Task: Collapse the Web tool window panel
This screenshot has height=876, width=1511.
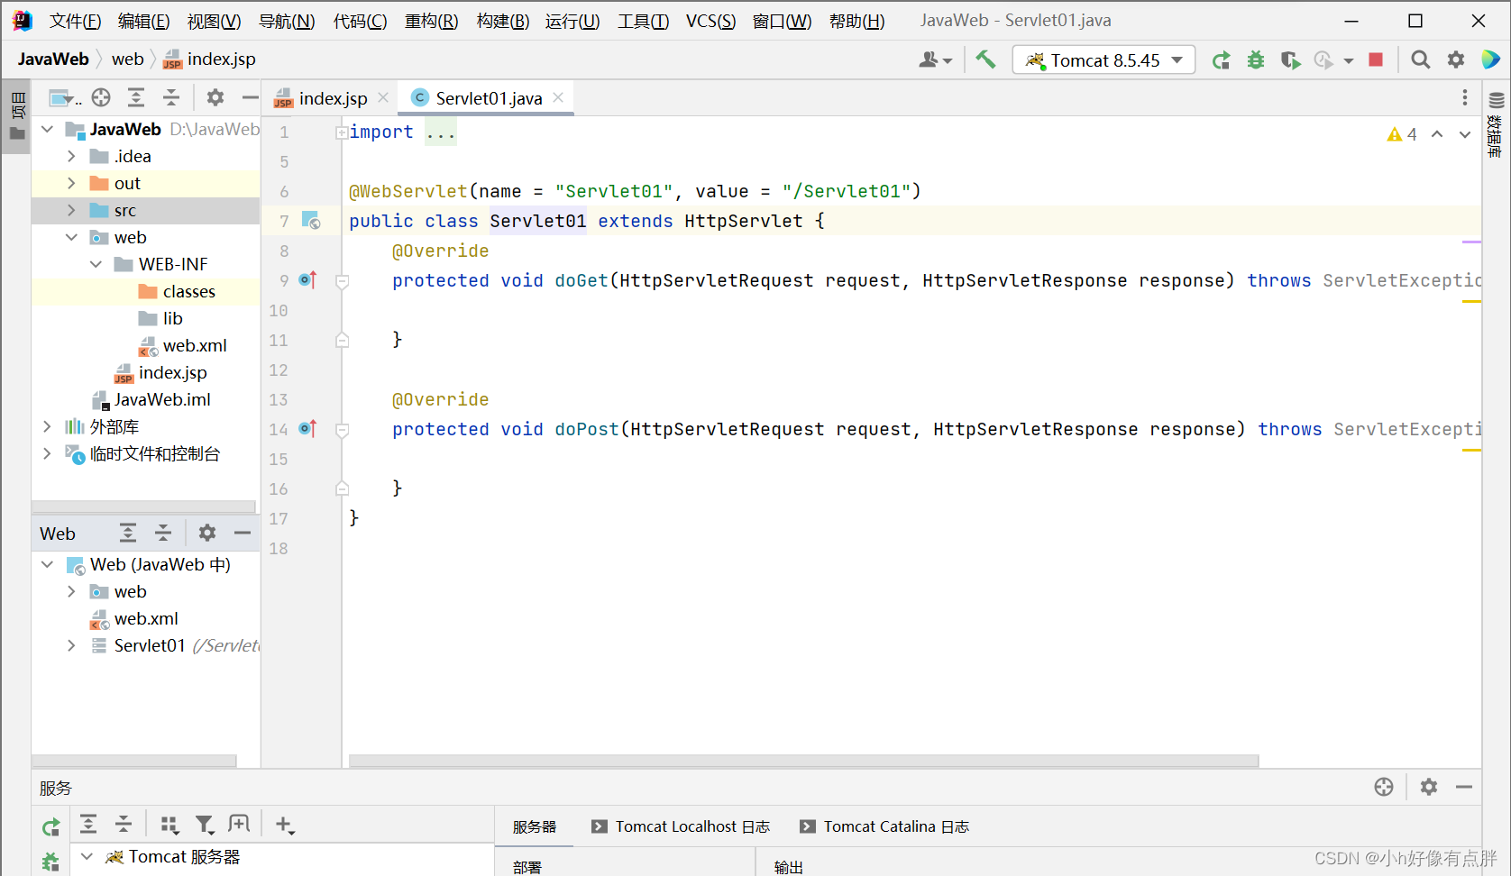Action: pyautogui.click(x=242, y=533)
